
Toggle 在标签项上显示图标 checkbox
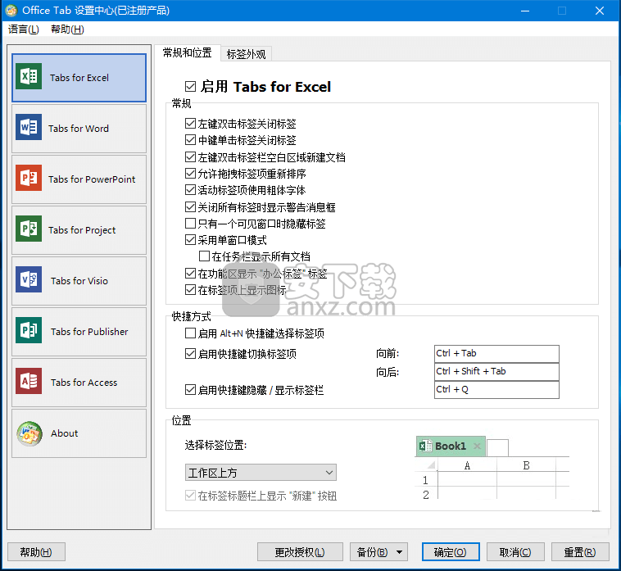click(191, 290)
